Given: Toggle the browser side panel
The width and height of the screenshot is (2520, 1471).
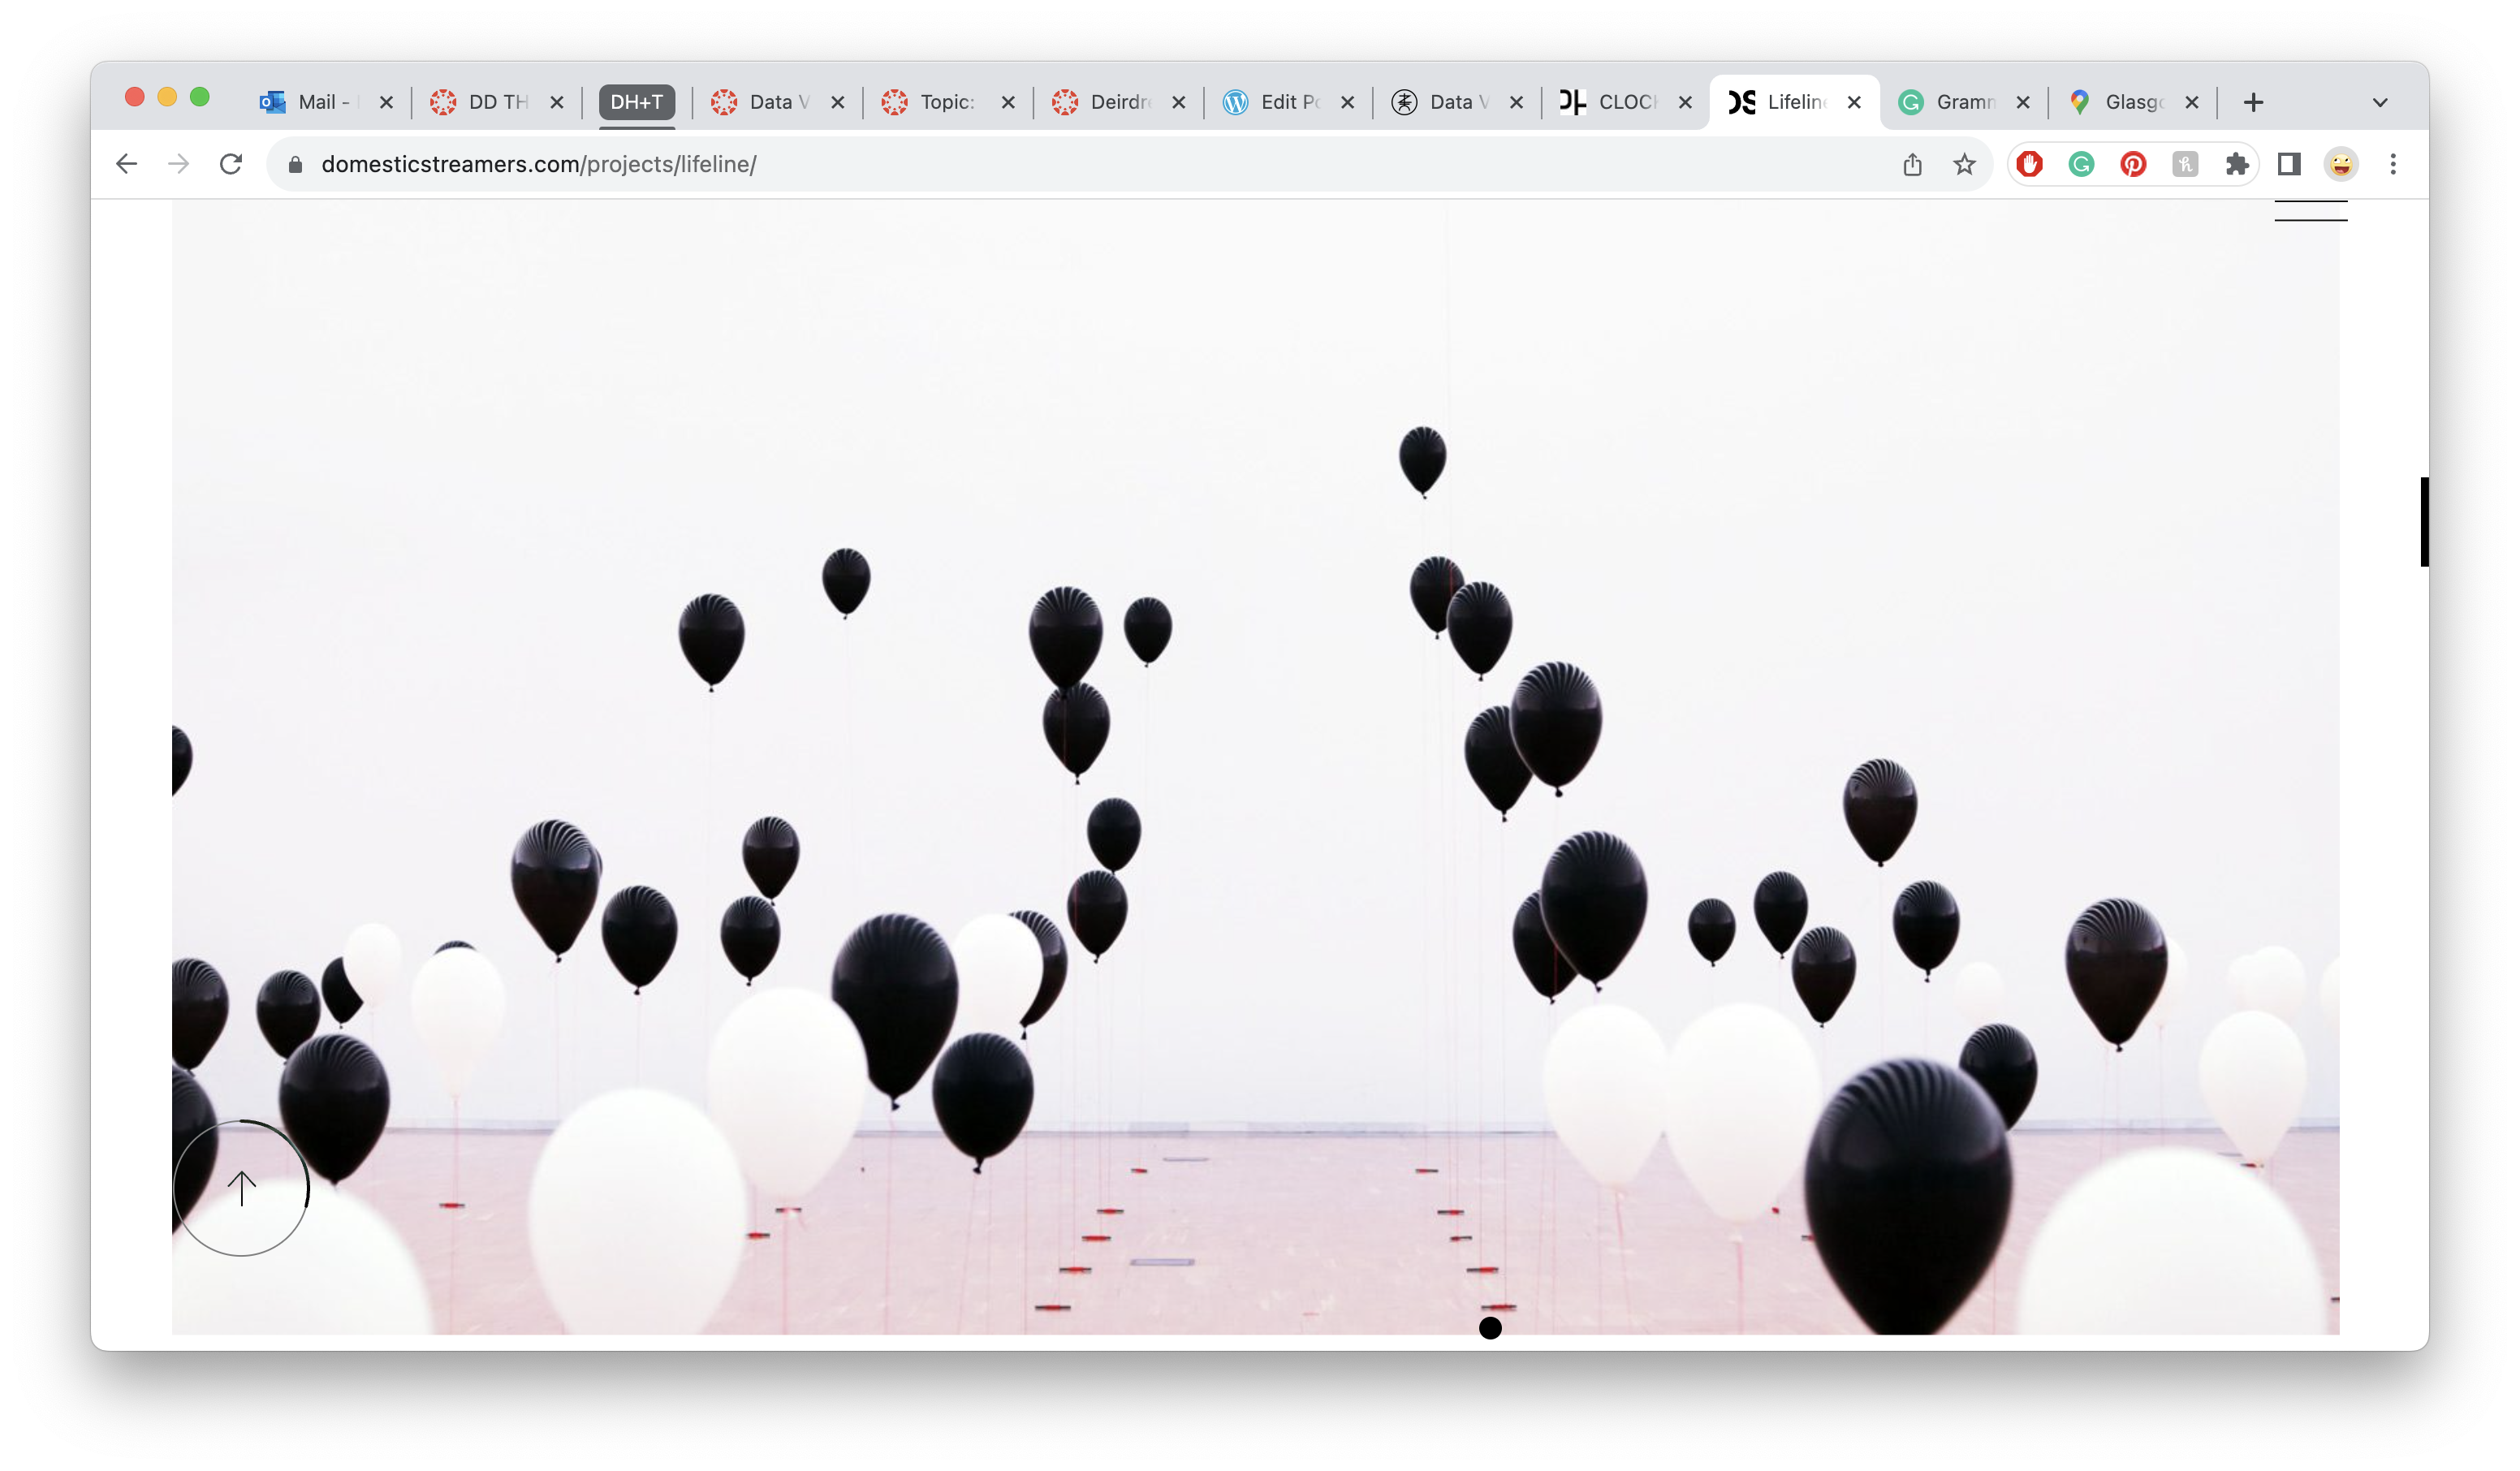Looking at the screenshot, I should point(2289,164).
